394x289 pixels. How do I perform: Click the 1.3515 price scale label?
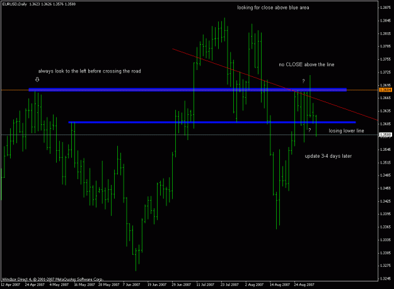pos(385,163)
